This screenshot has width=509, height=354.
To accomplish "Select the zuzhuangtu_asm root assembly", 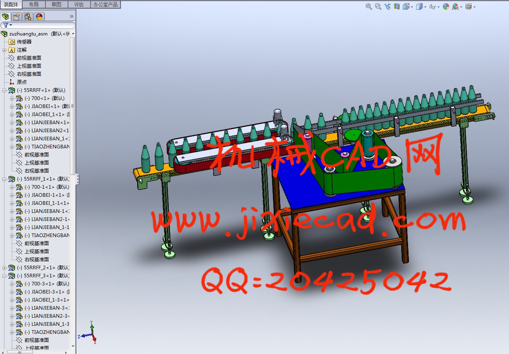I will pyautogui.click(x=28, y=34).
